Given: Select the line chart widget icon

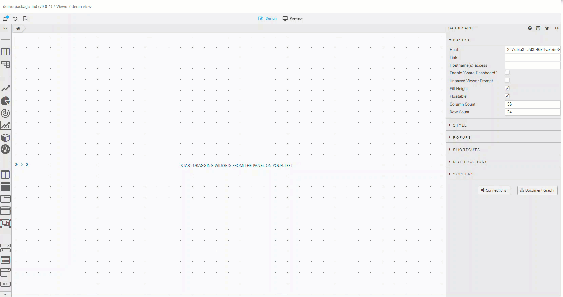Looking at the screenshot, I should (5, 88).
